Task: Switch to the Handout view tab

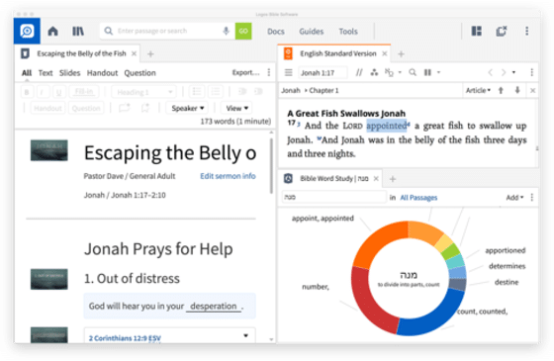Action: click(103, 73)
